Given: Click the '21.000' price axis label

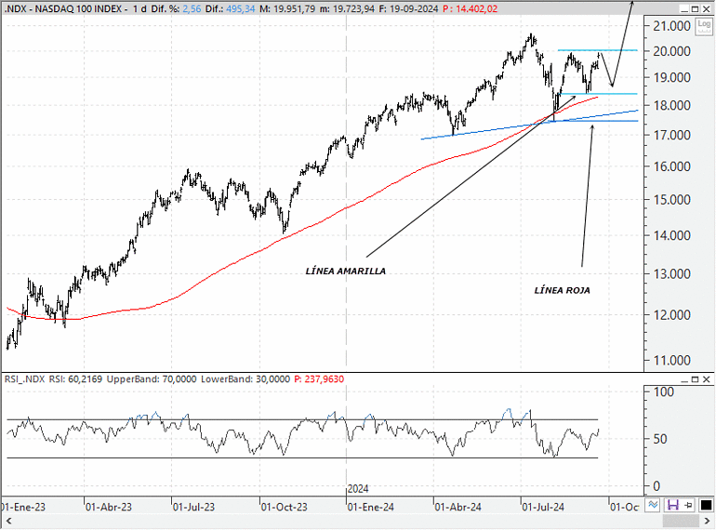Looking at the screenshot, I should 671,26.
